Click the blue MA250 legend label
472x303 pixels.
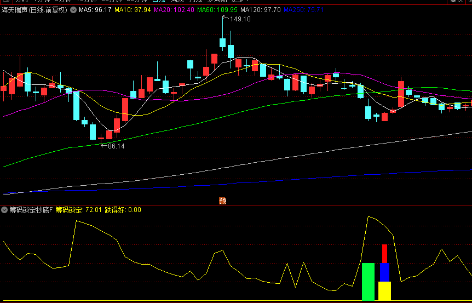(x=304, y=10)
